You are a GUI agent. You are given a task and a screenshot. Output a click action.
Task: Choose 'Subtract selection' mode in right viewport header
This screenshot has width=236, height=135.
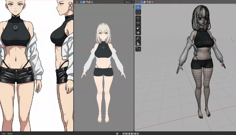pyautogui.click(x=147, y=2)
